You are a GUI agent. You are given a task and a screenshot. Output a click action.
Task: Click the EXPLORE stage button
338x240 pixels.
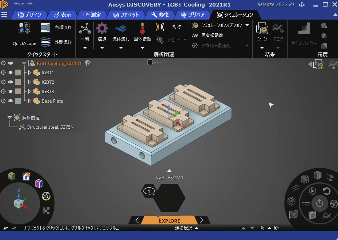coord(169,220)
